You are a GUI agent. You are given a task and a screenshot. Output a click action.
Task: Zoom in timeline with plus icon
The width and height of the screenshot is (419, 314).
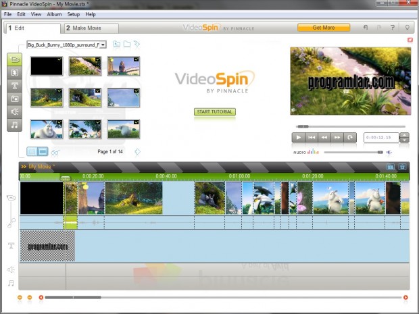pyautogui.click(x=20, y=297)
